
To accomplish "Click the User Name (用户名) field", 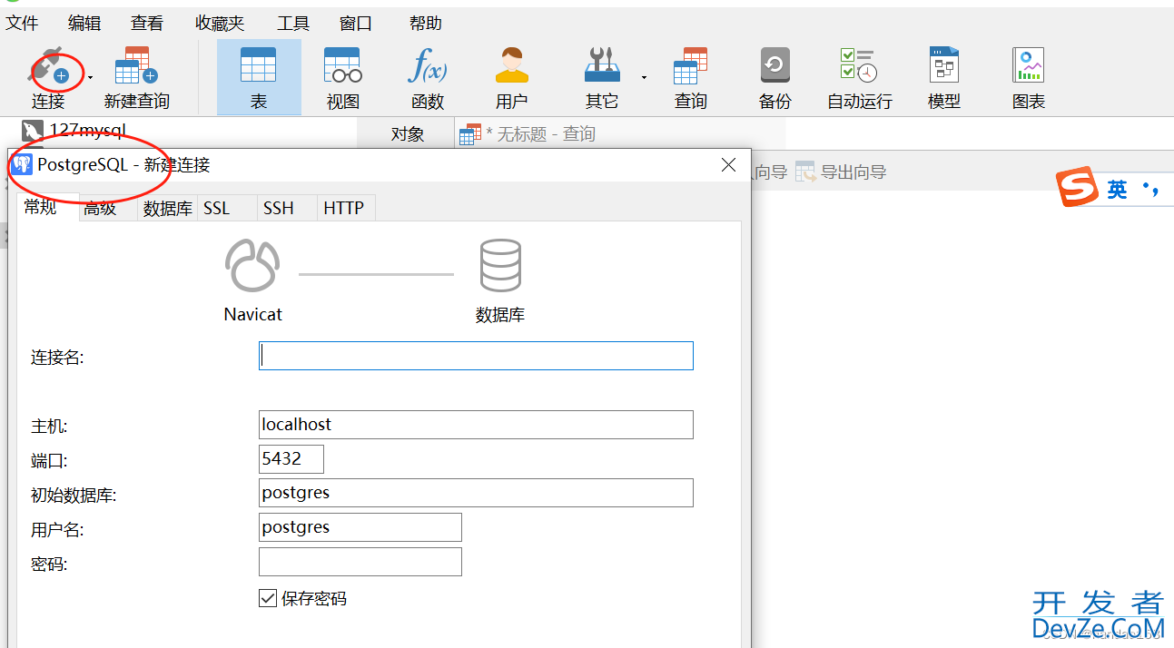I will point(360,527).
